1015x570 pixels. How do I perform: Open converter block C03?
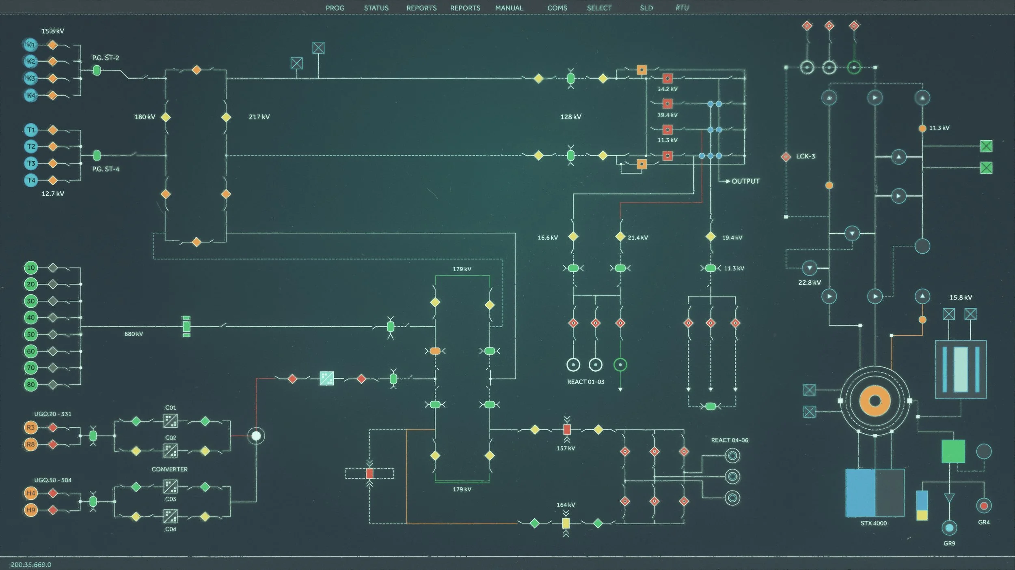pyautogui.click(x=171, y=486)
